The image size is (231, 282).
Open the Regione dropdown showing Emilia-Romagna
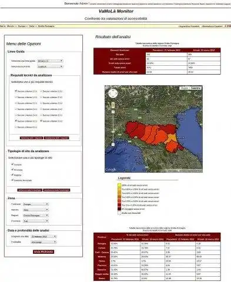point(36,215)
